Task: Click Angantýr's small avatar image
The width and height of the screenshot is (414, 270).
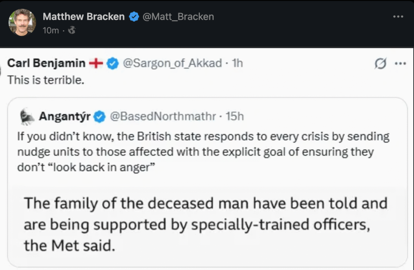Action: click(26, 116)
